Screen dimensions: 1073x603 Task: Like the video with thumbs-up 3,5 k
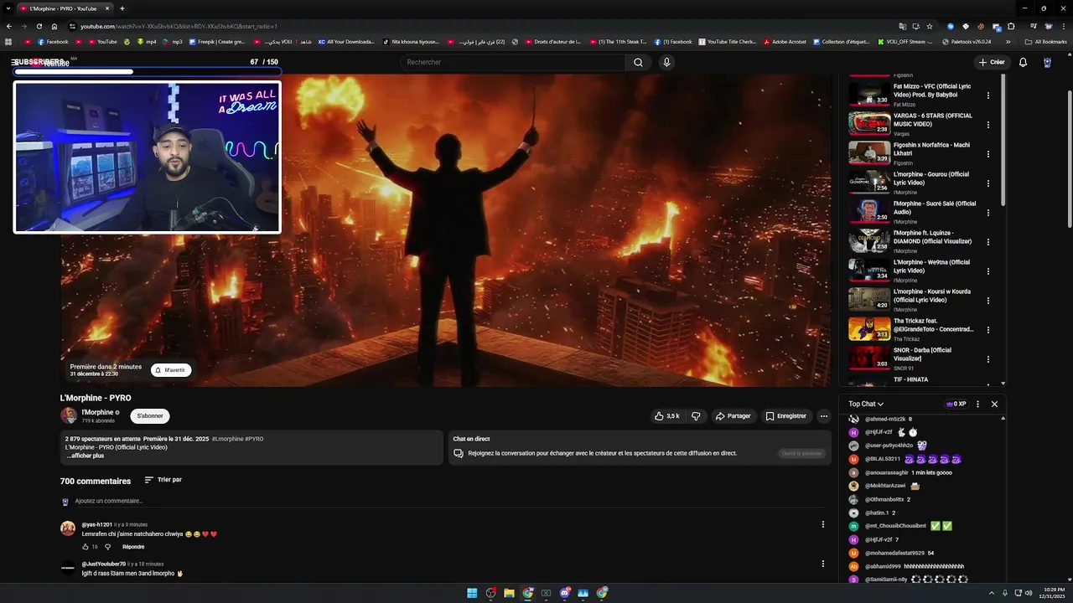click(667, 416)
